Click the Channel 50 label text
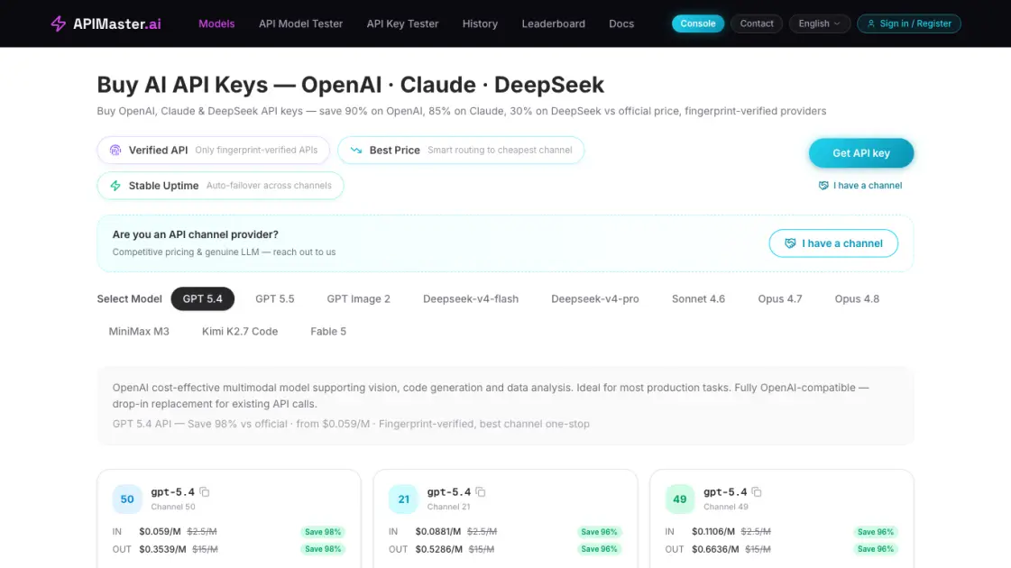Screen dimensions: 1011x568 (173, 507)
